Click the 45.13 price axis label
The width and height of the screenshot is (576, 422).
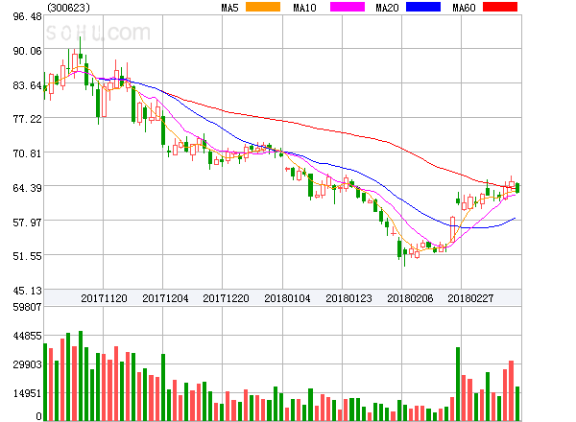(28, 291)
